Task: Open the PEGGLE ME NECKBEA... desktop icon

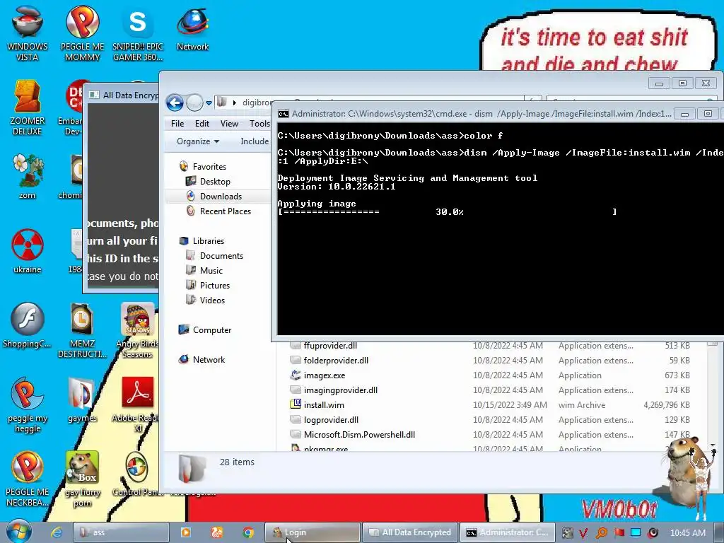Action: point(28,479)
